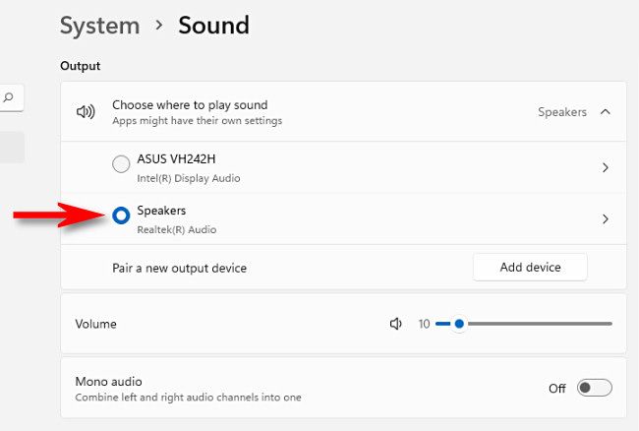Image resolution: width=639 pixels, height=431 pixels.
Task: Click the Volume label
Action: pos(95,324)
